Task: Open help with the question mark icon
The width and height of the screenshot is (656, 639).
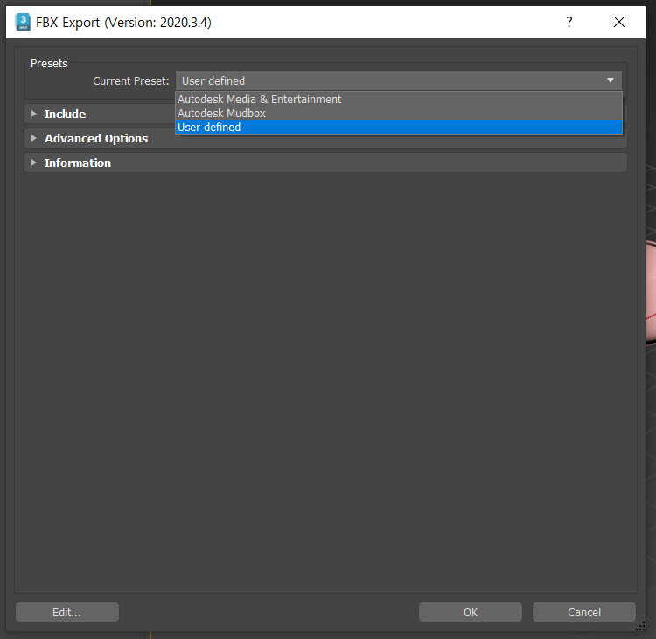Action: pyautogui.click(x=569, y=22)
